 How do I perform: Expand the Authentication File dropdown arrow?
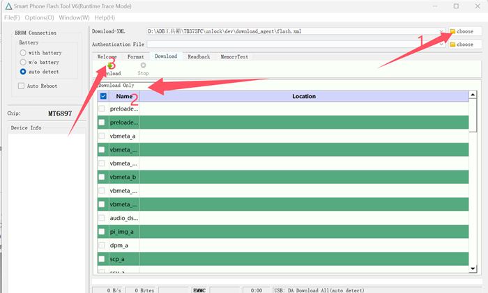pyautogui.click(x=441, y=45)
